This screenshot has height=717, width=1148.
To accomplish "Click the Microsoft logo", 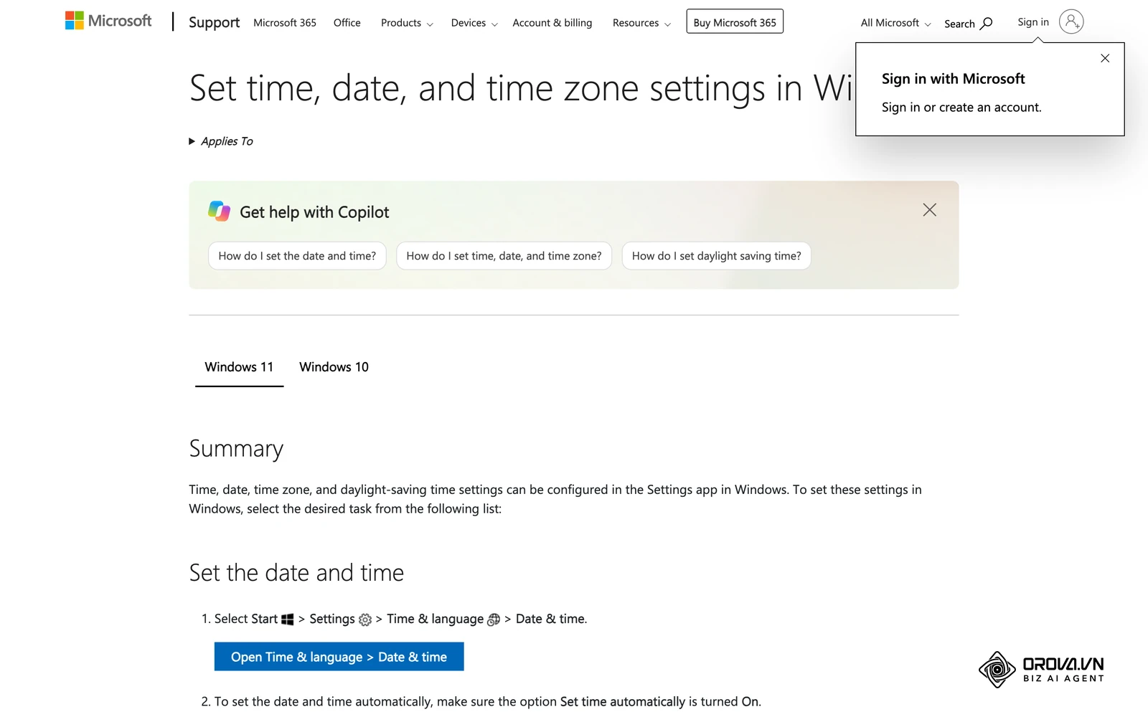I will coord(108,21).
